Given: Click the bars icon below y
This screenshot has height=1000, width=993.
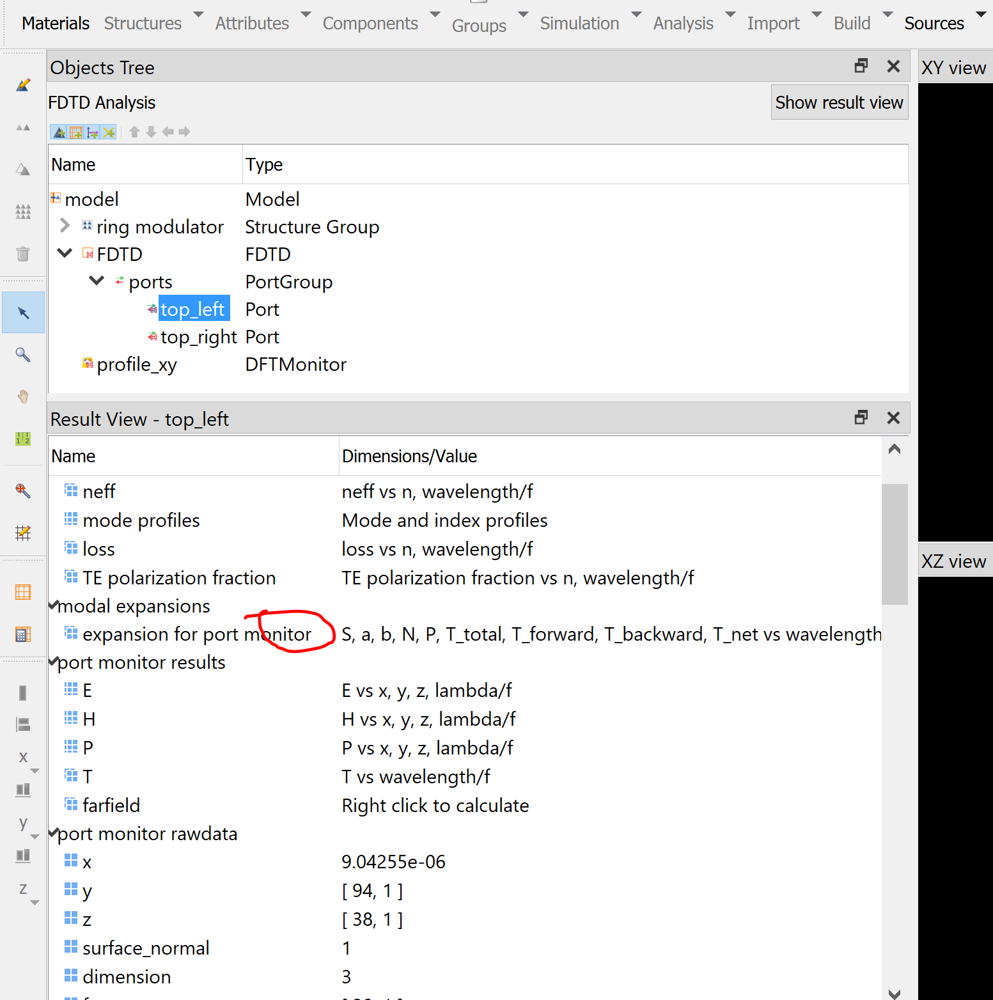Looking at the screenshot, I should [23, 855].
